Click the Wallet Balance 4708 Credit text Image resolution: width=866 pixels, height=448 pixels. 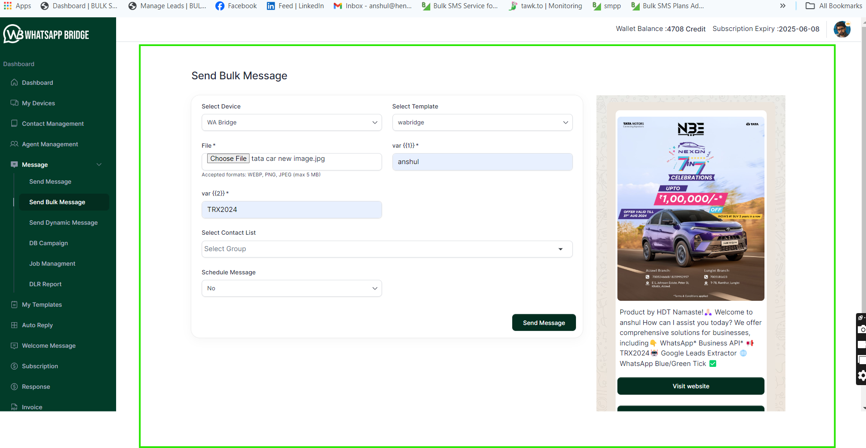coord(661,29)
